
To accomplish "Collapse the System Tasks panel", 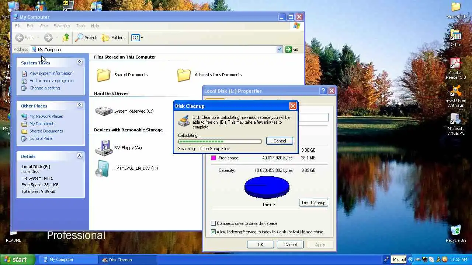I will [x=79, y=63].
